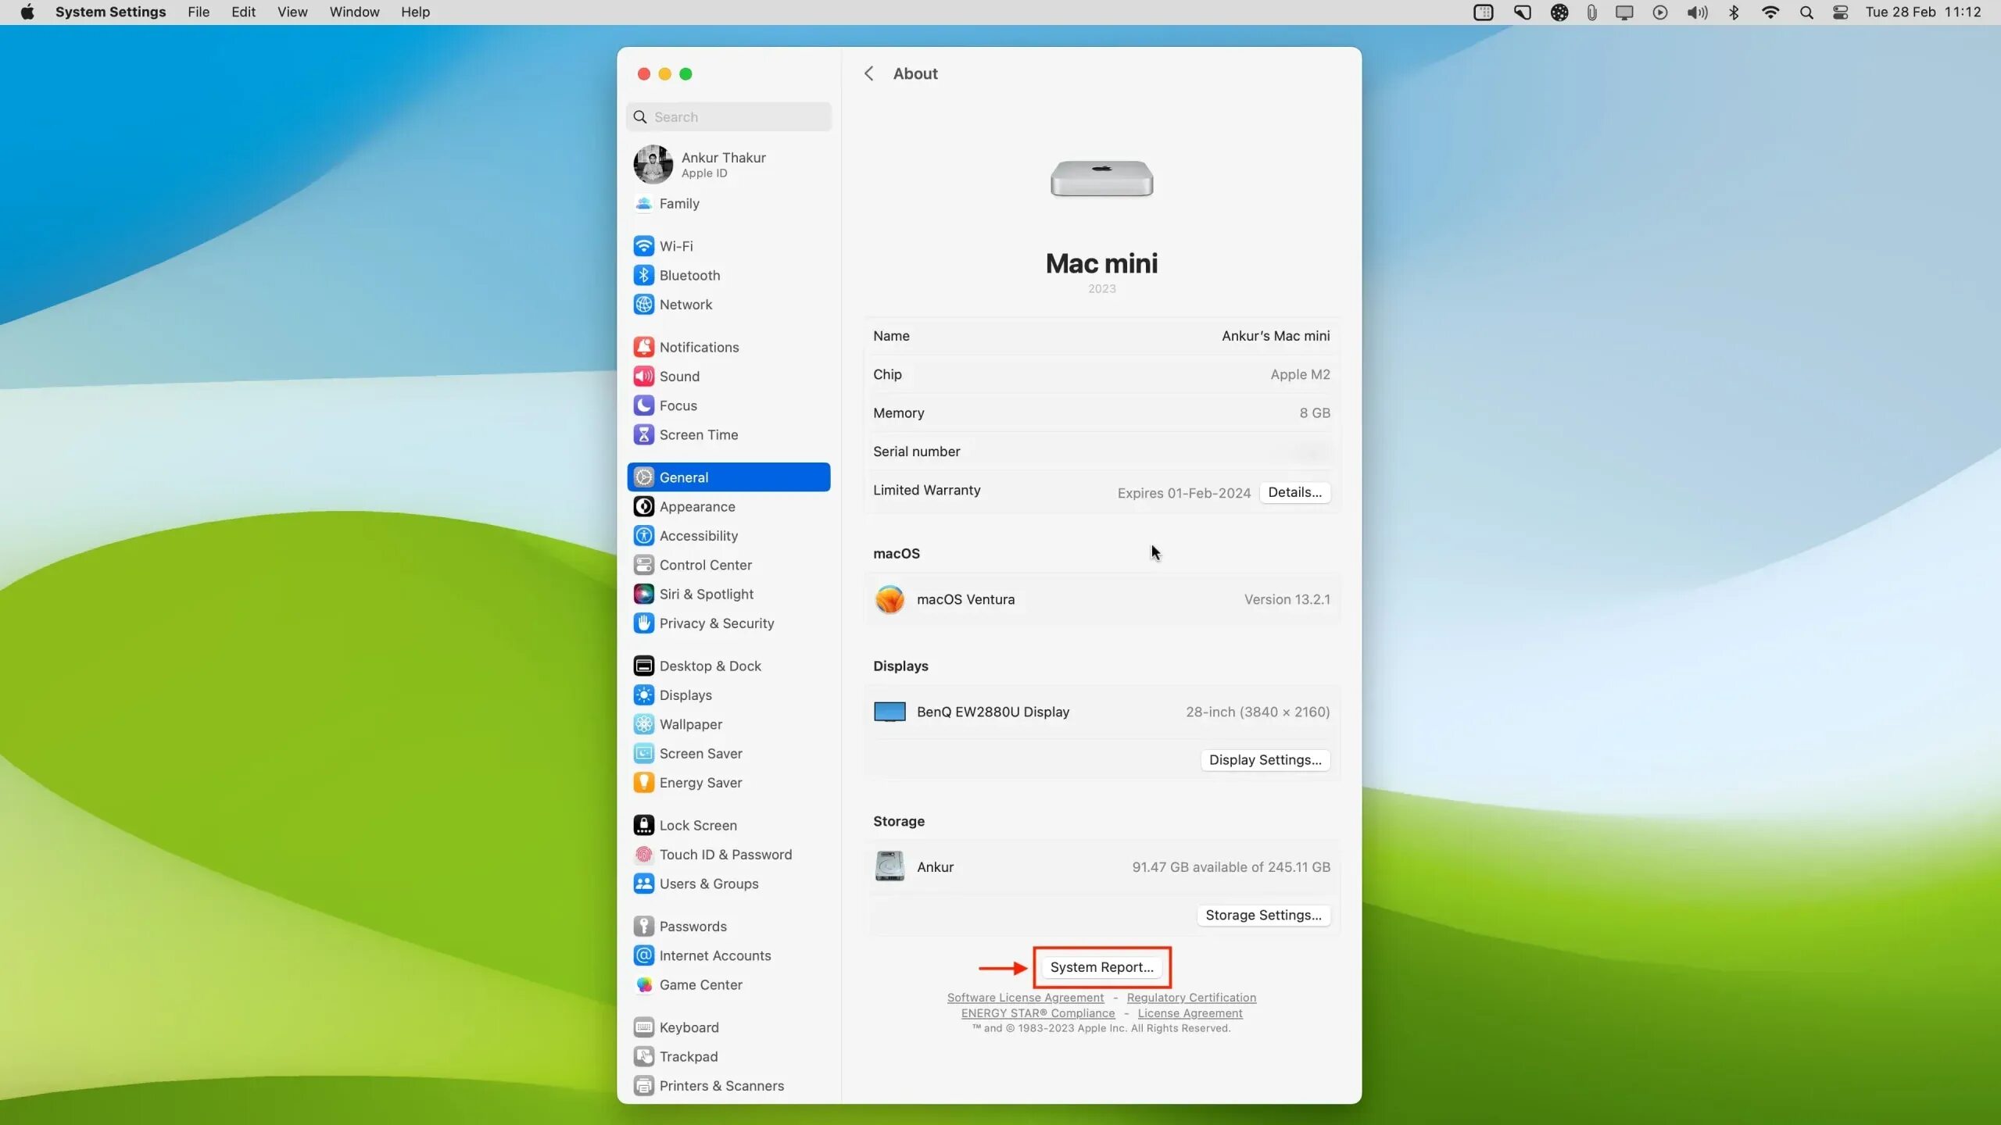Viewport: 2001px width, 1125px height.
Task: Click the Control Center menu bar icon
Action: click(1840, 12)
